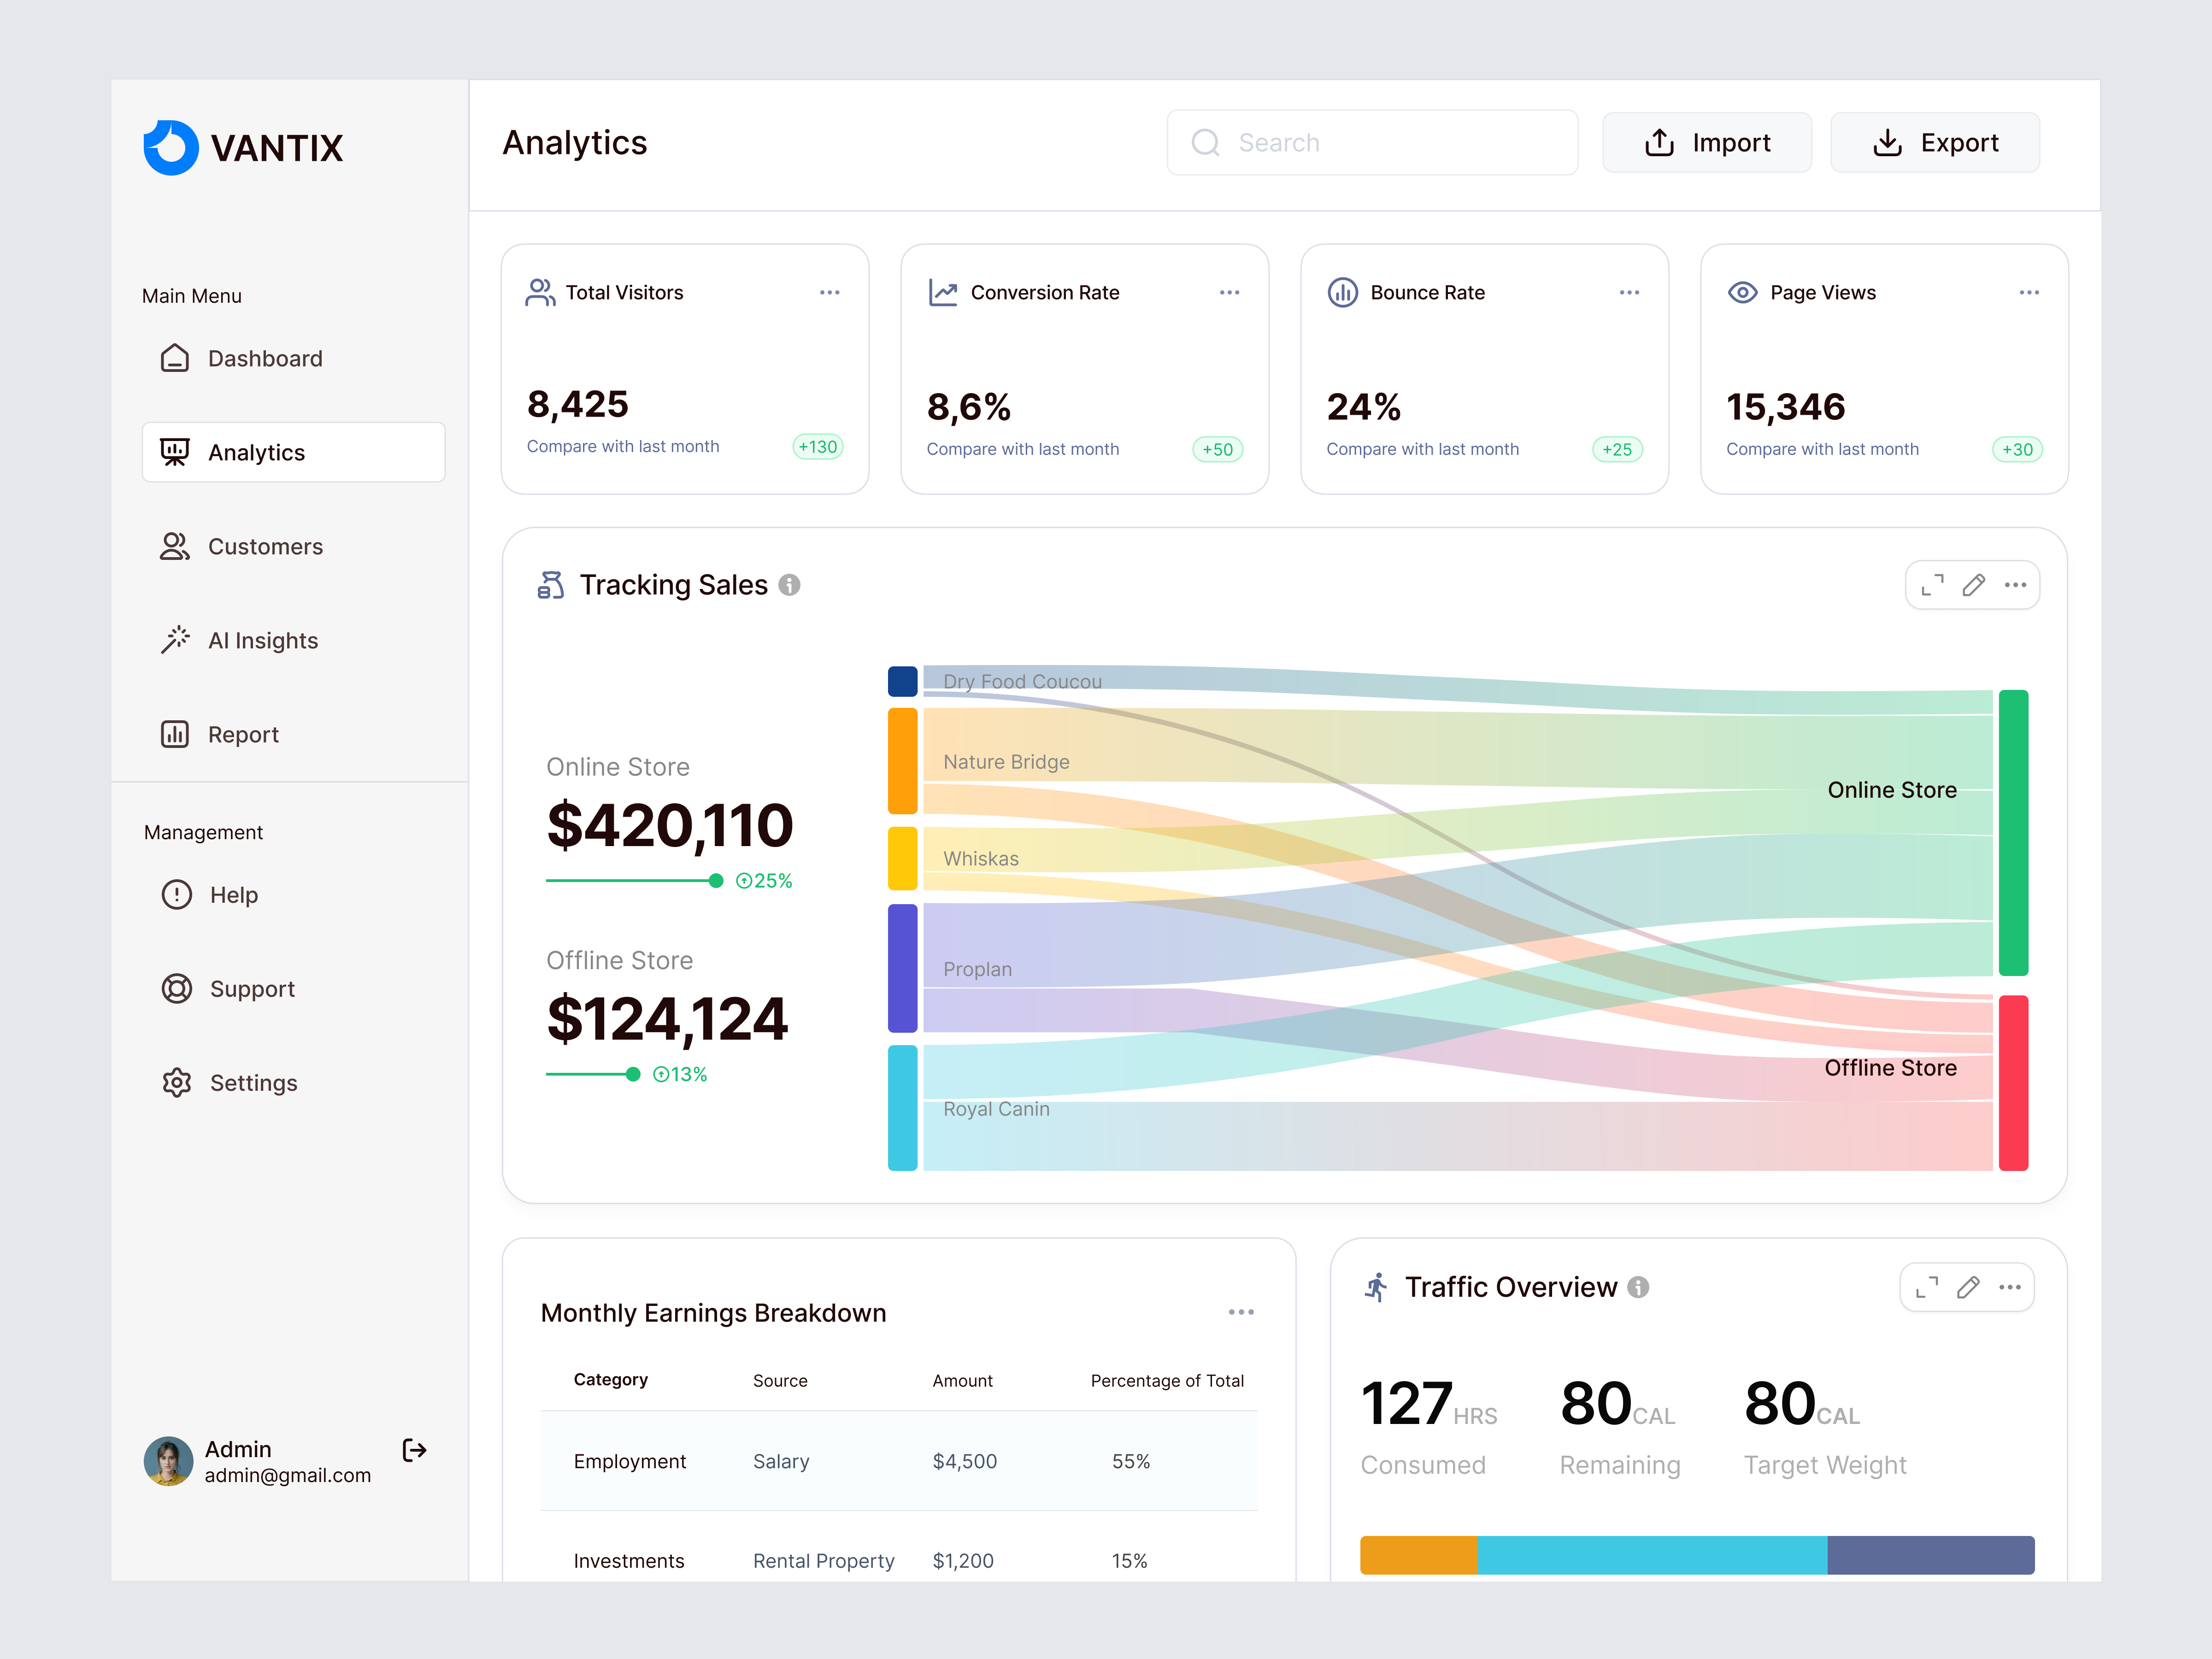Click the Export button
Viewport: 2212px width, 1659px height.
pos(1935,142)
